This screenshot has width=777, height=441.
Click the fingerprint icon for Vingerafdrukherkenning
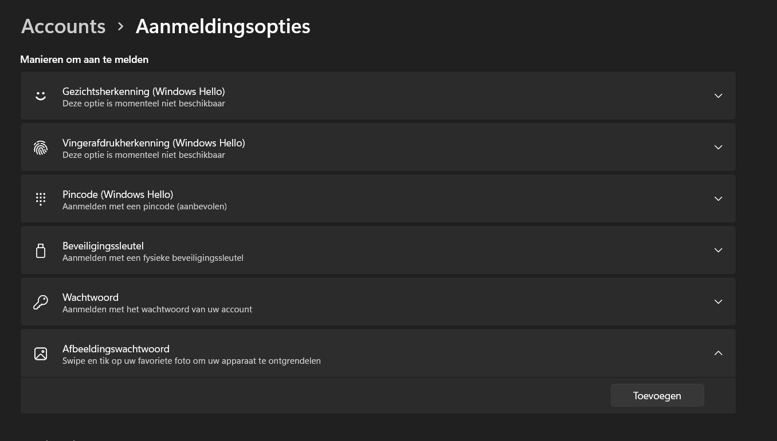coord(41,148)
